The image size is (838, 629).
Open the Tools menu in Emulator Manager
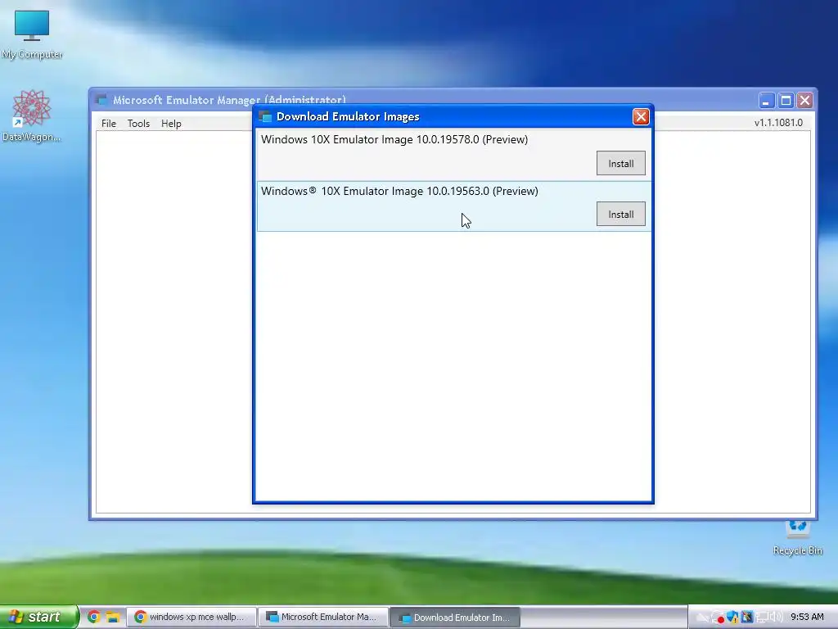click(x=138, y=124)
